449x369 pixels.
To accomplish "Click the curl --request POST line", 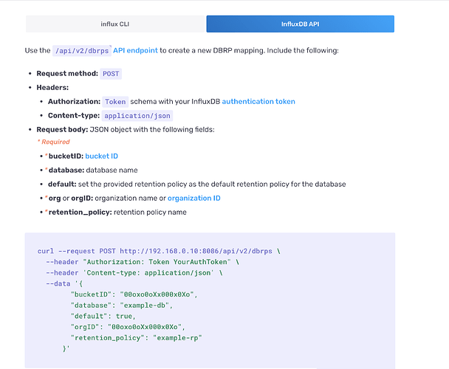I will tap(159, 251).
